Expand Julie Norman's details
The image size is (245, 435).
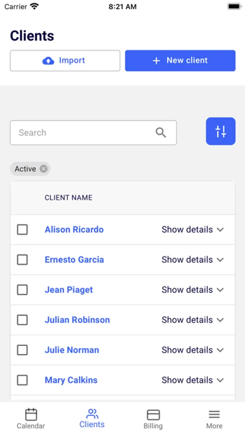[192, 350]
